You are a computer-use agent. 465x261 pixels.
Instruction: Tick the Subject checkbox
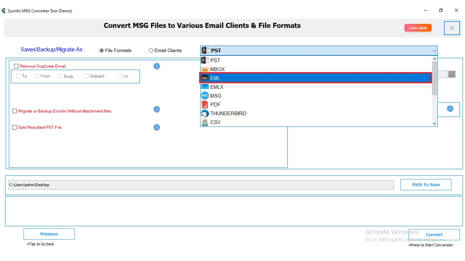pyautogui.click(x=86, y=76)
